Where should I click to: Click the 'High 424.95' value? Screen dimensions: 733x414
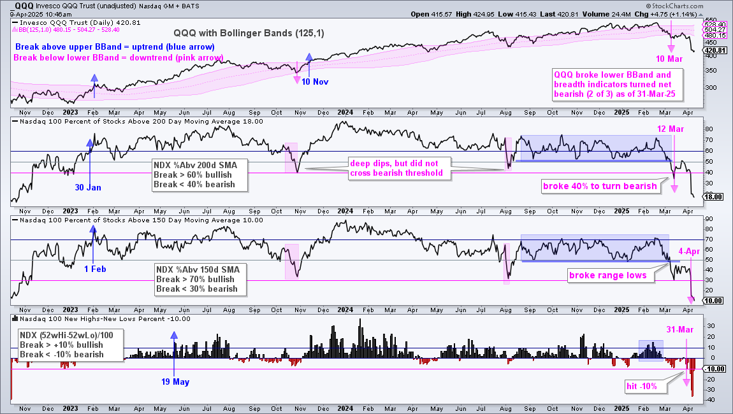pyautogui.click(x=475, y=14)
